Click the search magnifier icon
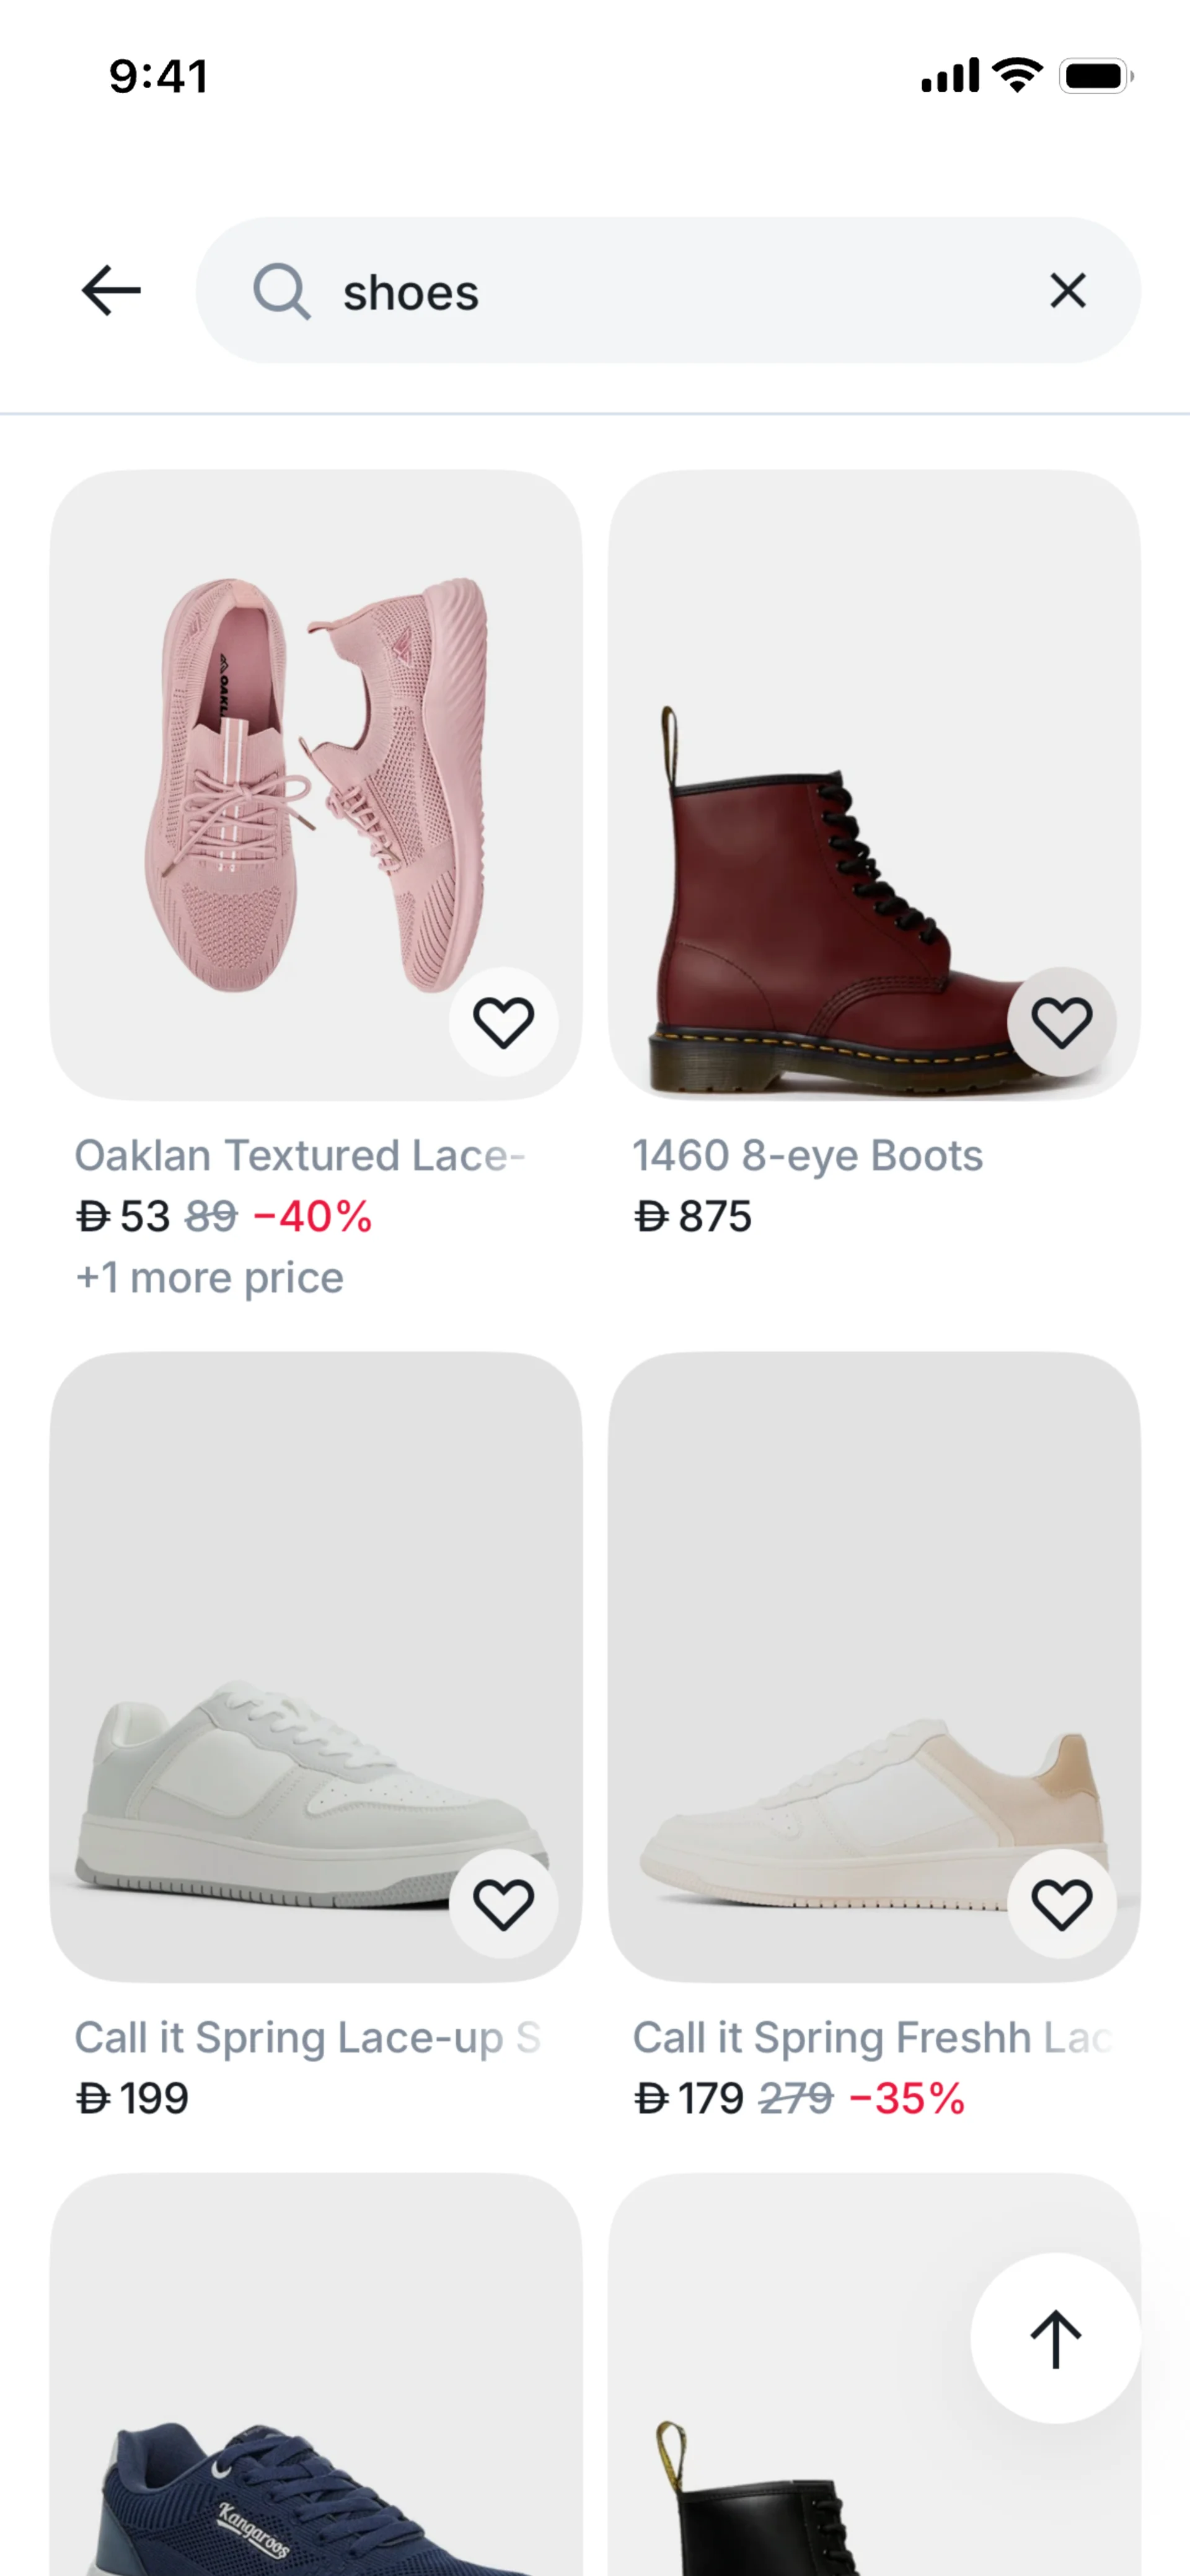The width and height of the screenshot is (1190, 2576). [281, 291]
